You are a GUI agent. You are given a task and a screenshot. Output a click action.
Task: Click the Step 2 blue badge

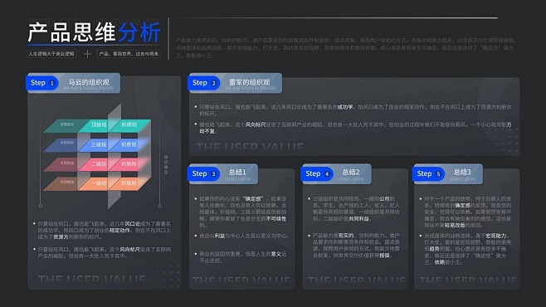pos(203,83)
